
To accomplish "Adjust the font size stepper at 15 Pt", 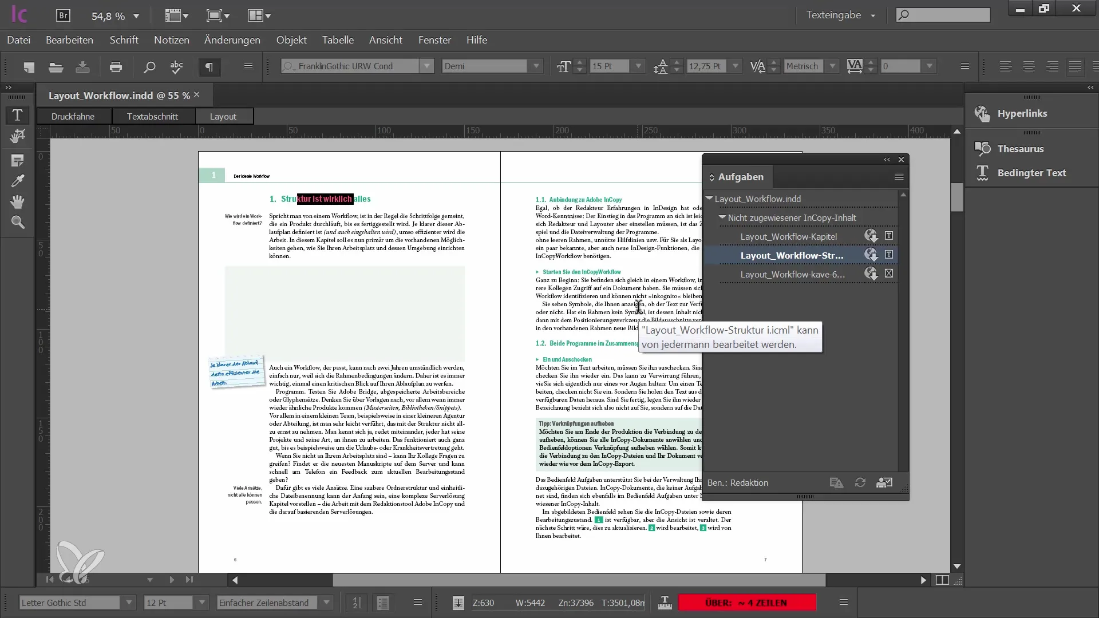I will (580, 66).
